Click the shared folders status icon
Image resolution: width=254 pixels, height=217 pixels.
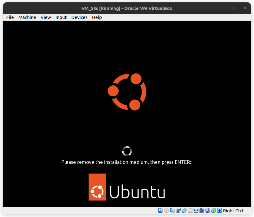pyautogui.click(x=190, y=210)
